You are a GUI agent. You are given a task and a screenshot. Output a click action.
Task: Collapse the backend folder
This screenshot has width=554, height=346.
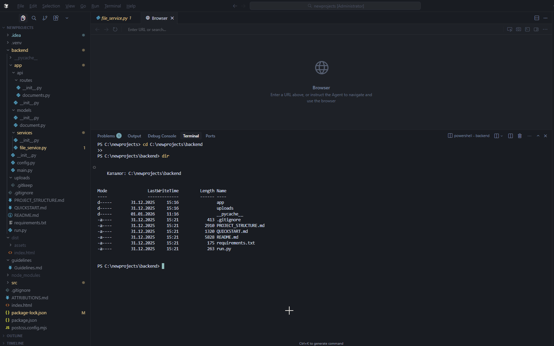coord(45,50)
